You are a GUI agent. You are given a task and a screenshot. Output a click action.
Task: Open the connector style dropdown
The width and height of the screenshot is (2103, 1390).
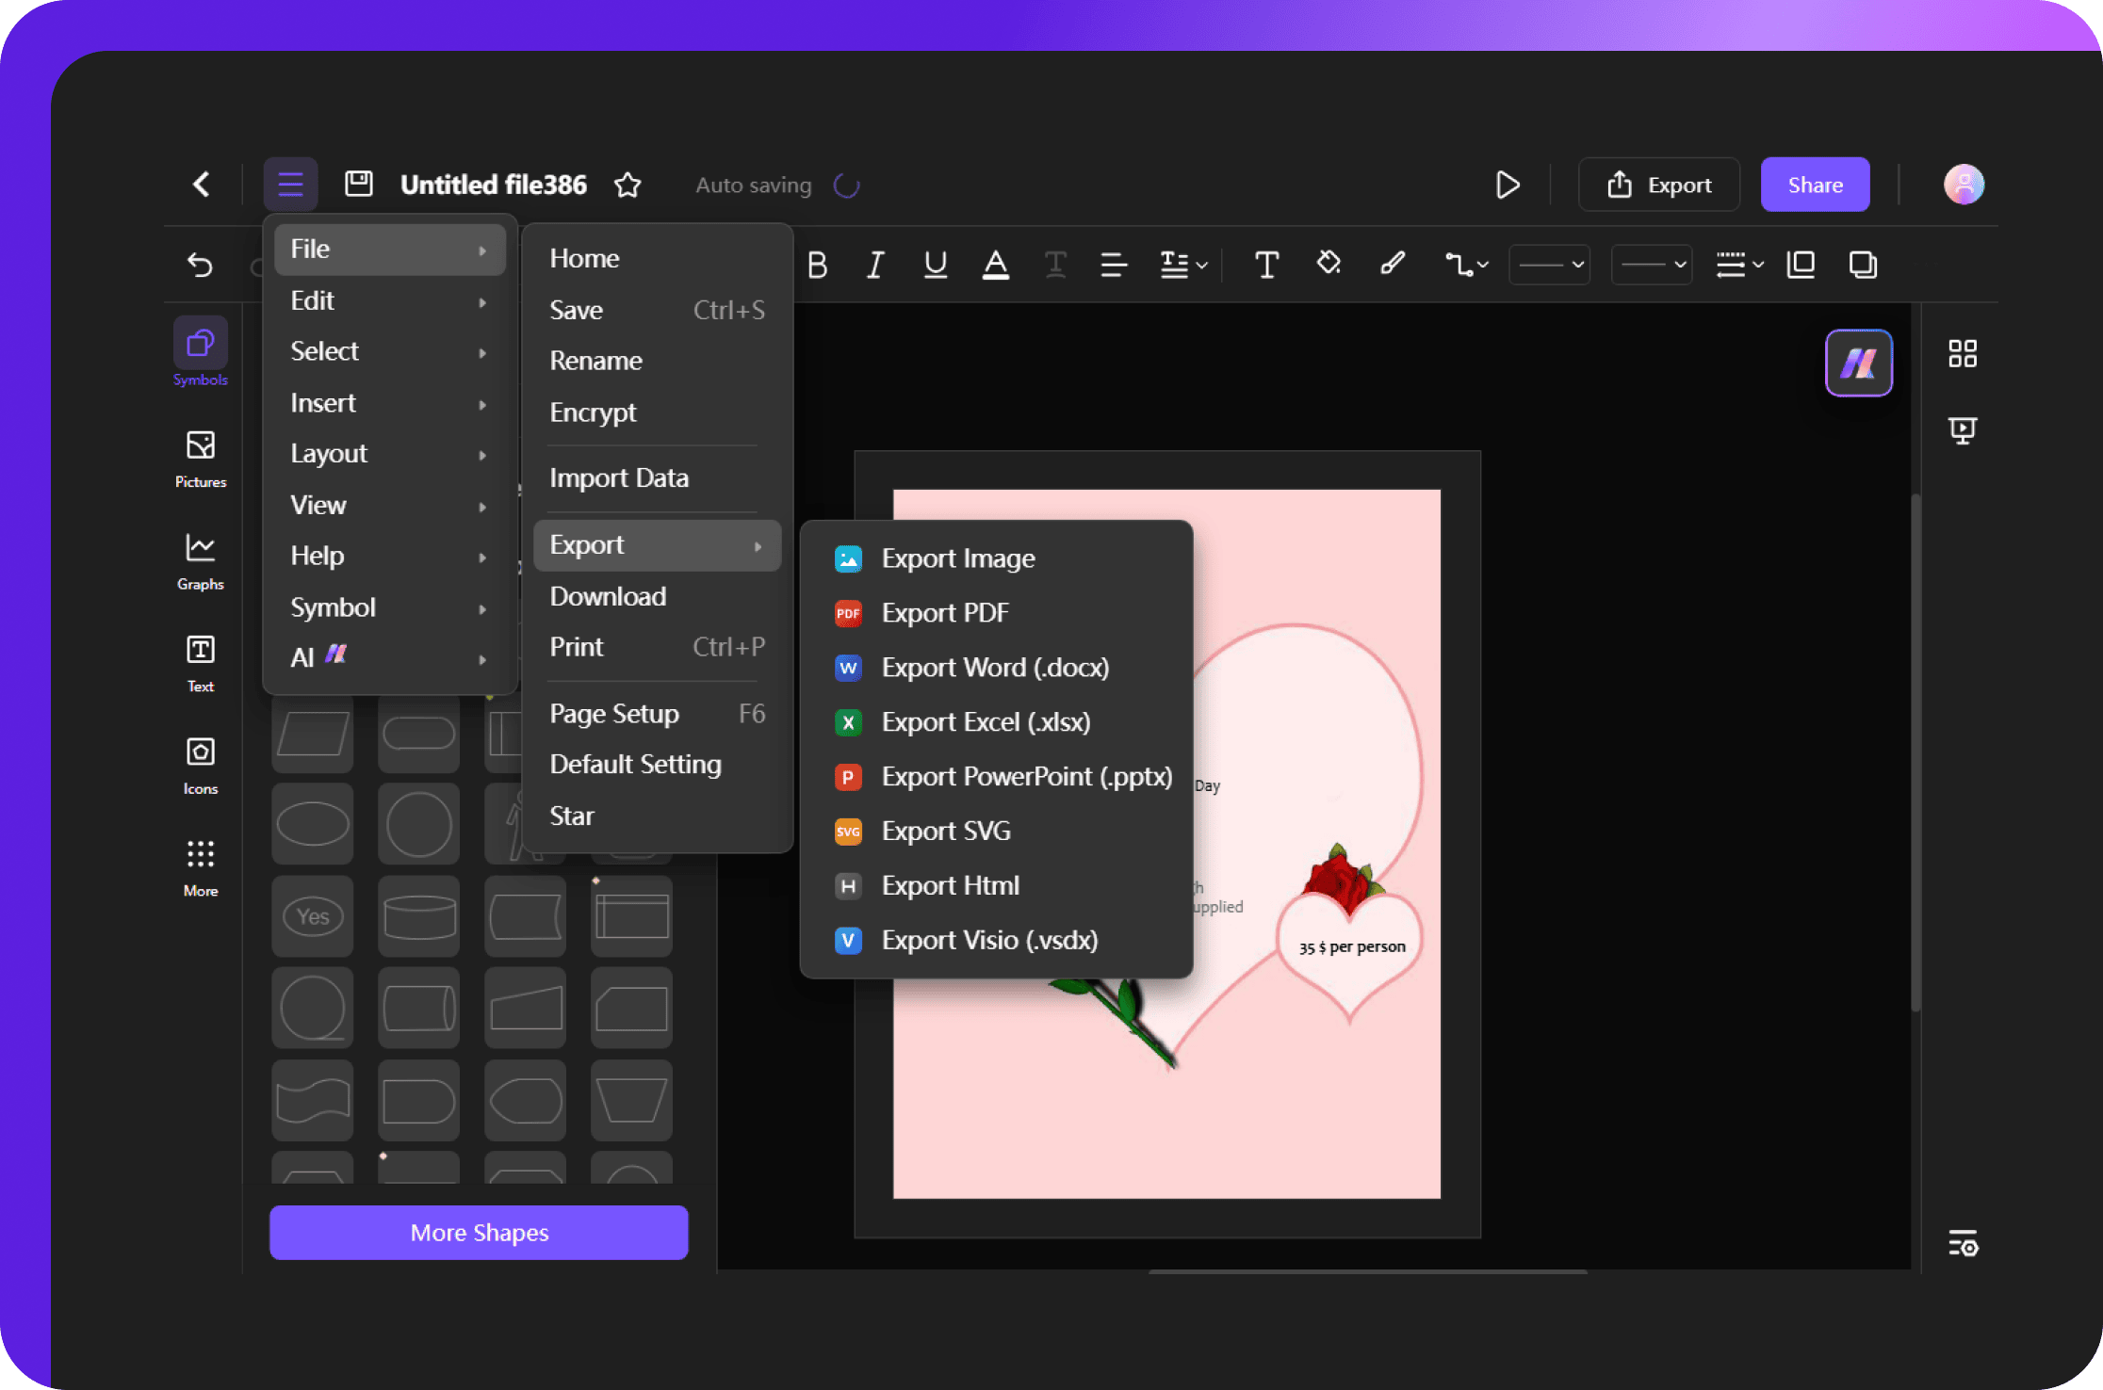1467,266
